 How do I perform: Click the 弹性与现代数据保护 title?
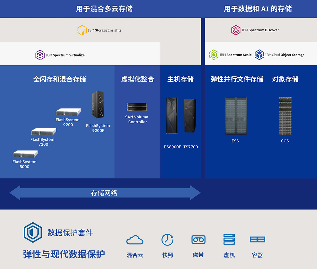click(64, 254)
